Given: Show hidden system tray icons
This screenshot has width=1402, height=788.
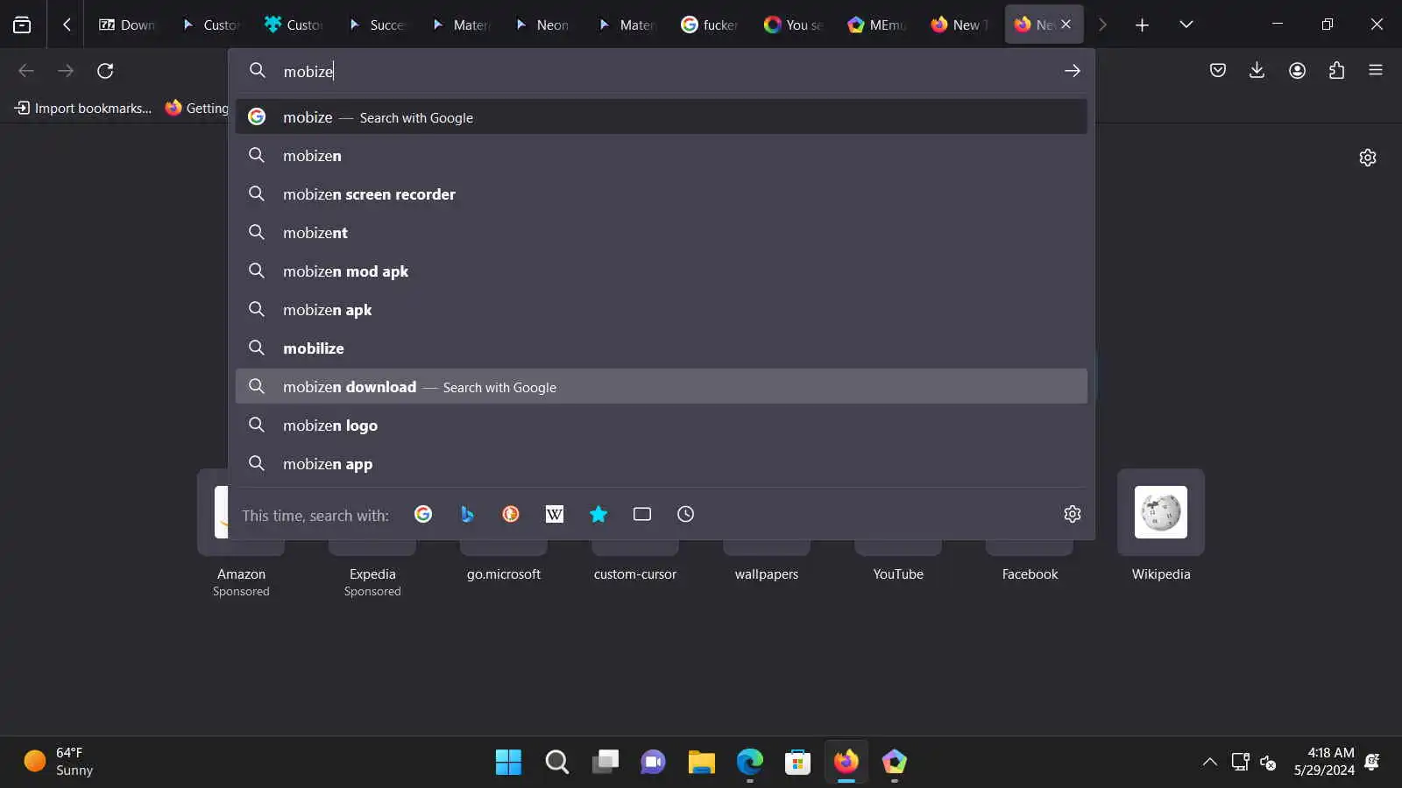Looking at the screenshot, I should [x=1209, y=762].
